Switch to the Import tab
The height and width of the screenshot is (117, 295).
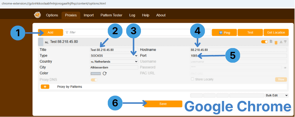tap(89, 15)
